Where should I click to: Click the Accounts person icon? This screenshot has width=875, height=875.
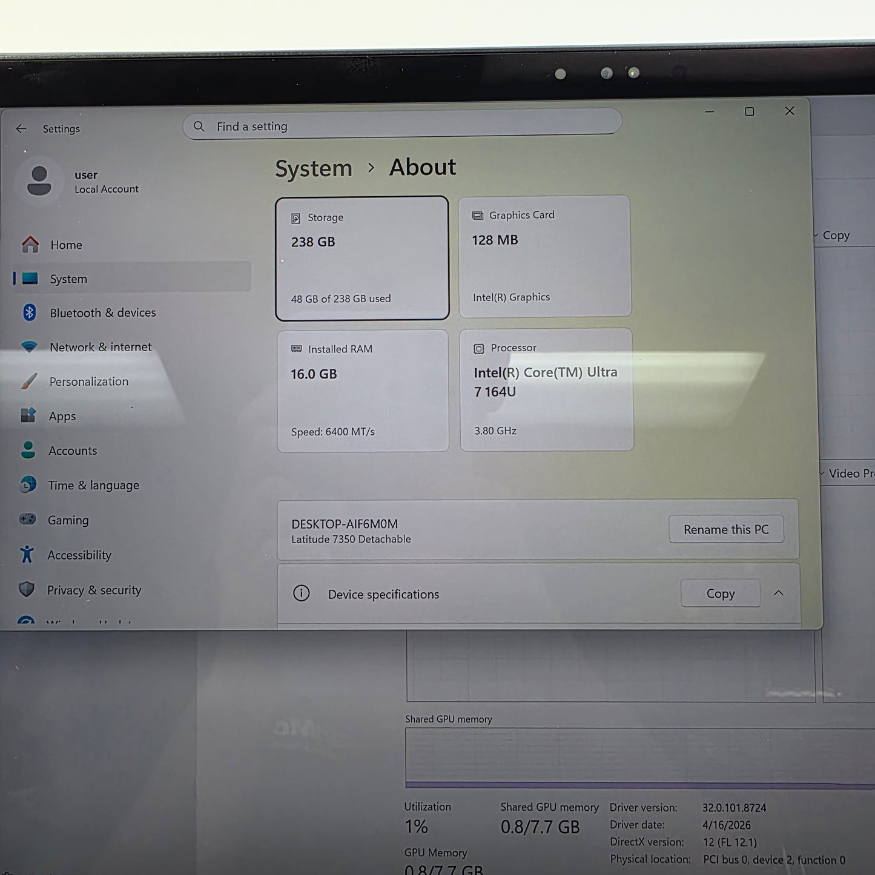coord(28,450)
